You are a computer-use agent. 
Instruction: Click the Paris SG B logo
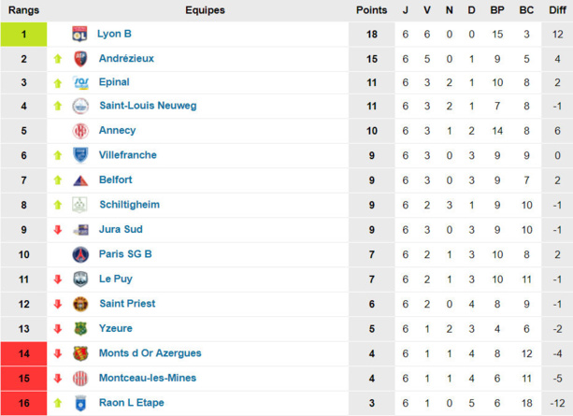pyautogui.click(x=80, y=254)
